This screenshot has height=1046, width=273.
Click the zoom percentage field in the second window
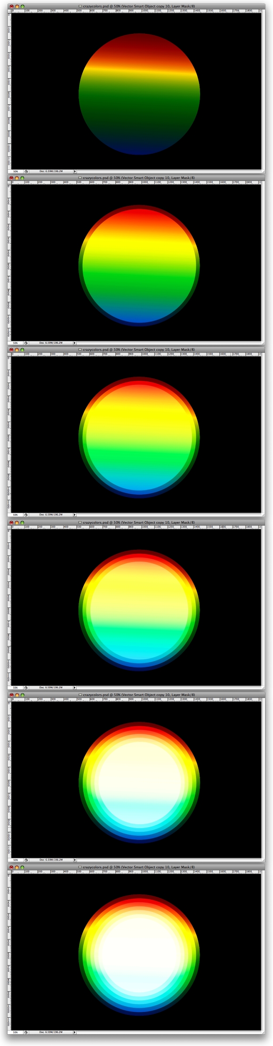pos(16,343)
